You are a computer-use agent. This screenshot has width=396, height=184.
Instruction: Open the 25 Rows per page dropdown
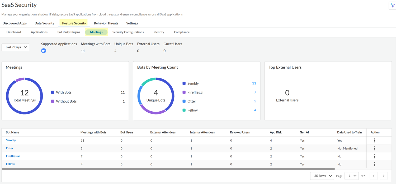pos(322,176)
